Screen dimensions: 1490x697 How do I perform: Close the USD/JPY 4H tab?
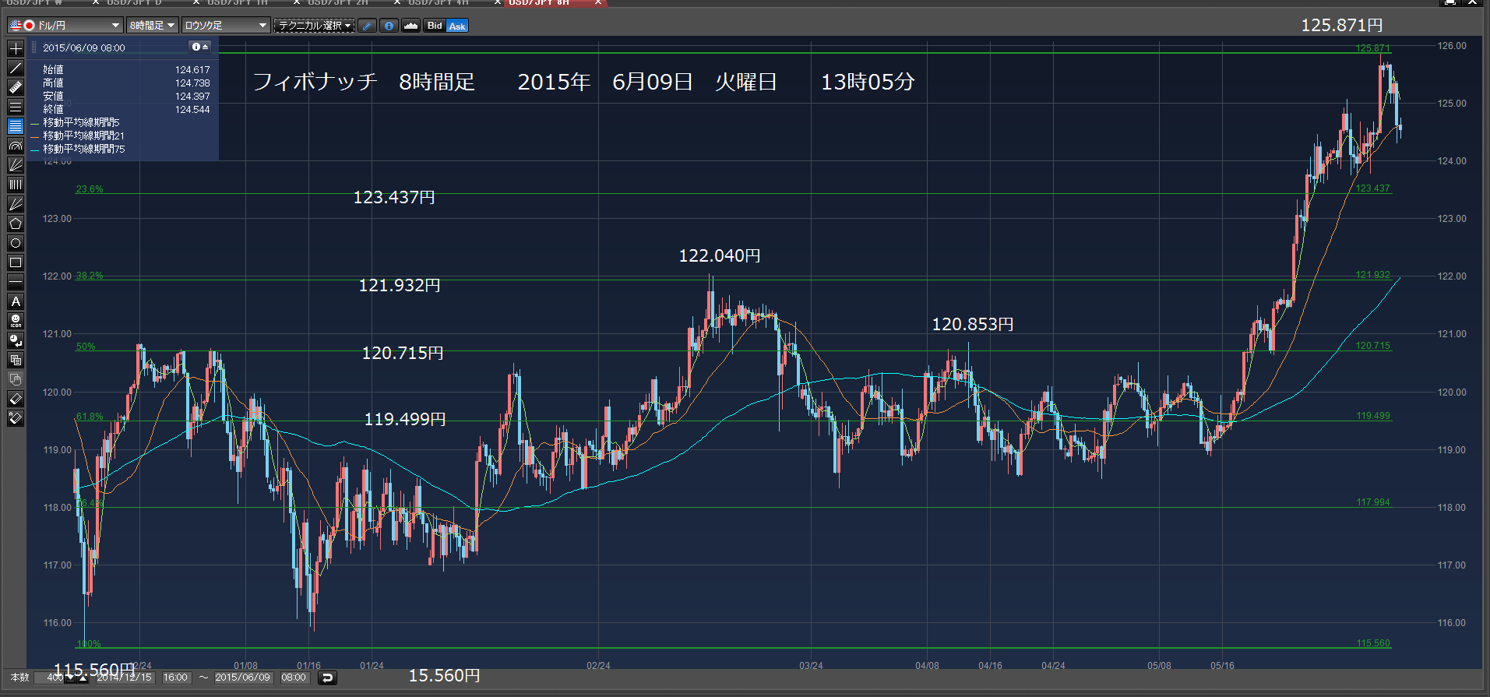pyautogui.click(x=498, y=2)
